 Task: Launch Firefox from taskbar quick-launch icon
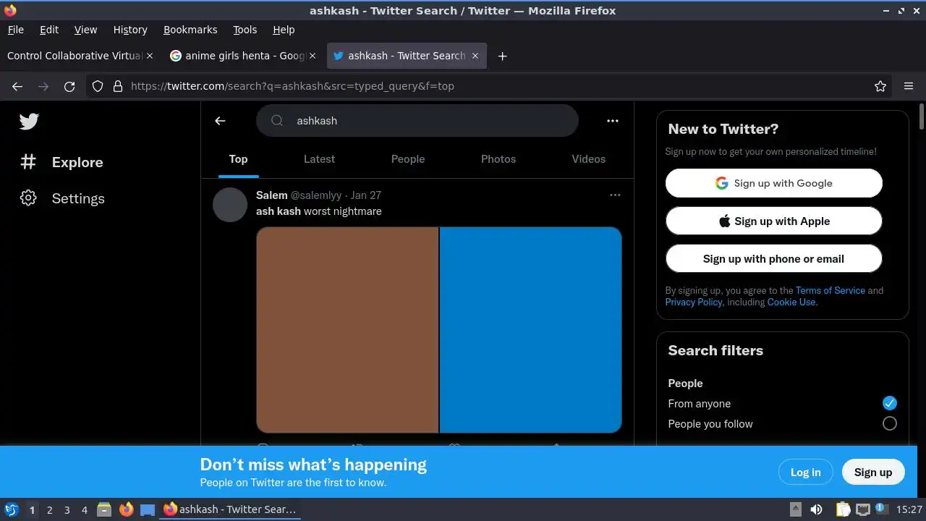(x=126, y=509)
